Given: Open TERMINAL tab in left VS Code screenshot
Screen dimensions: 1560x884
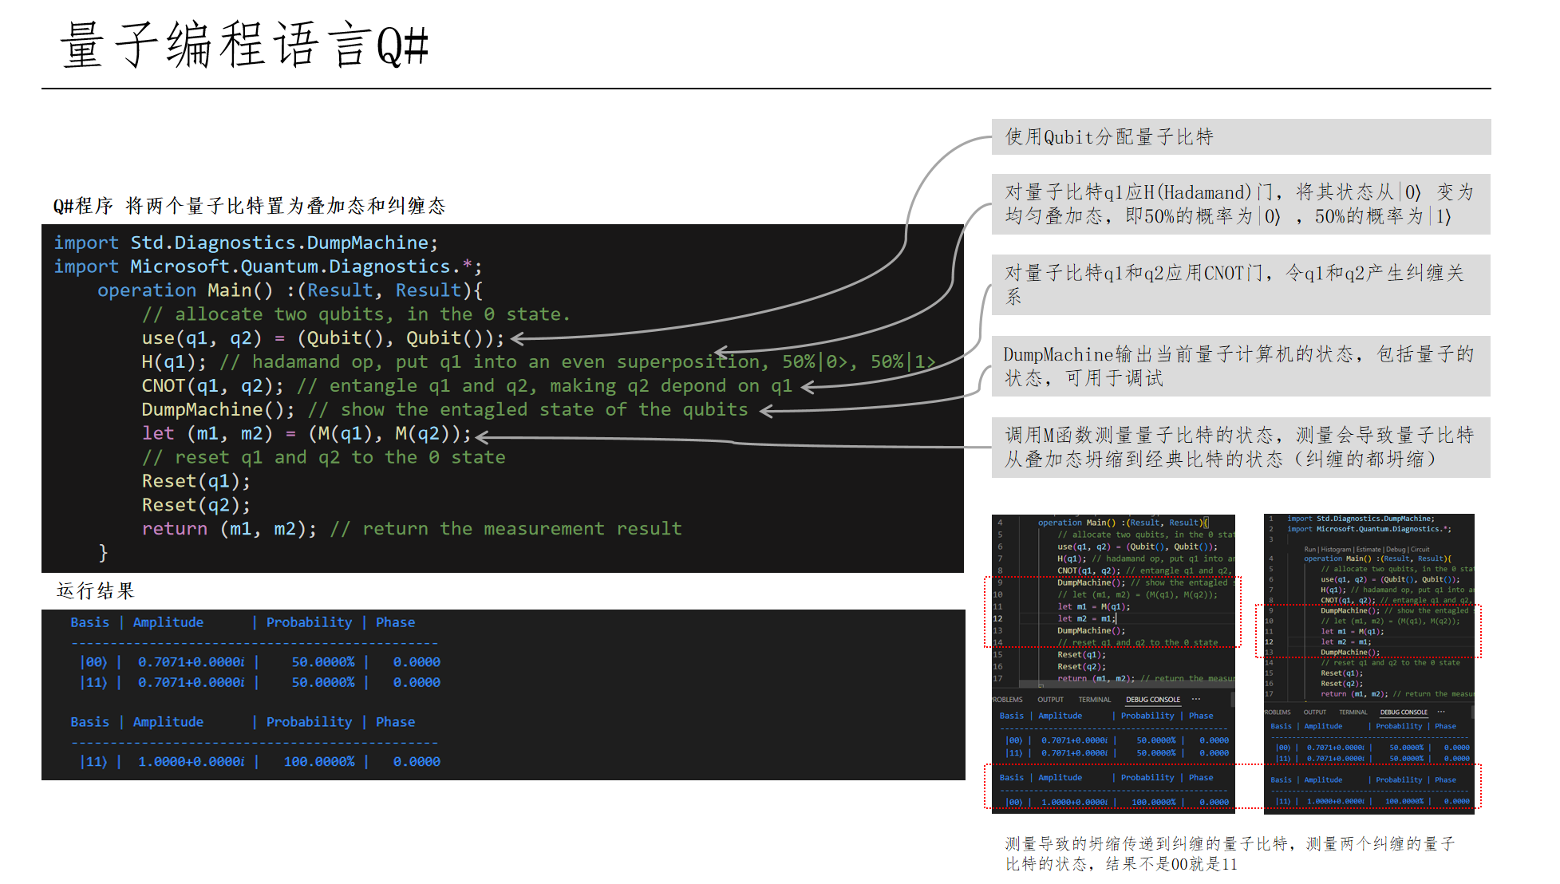Looking at the screenshot, I should coord(1094,700).
